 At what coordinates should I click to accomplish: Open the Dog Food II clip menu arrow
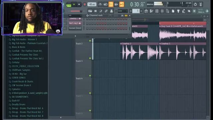pos(160,26)
